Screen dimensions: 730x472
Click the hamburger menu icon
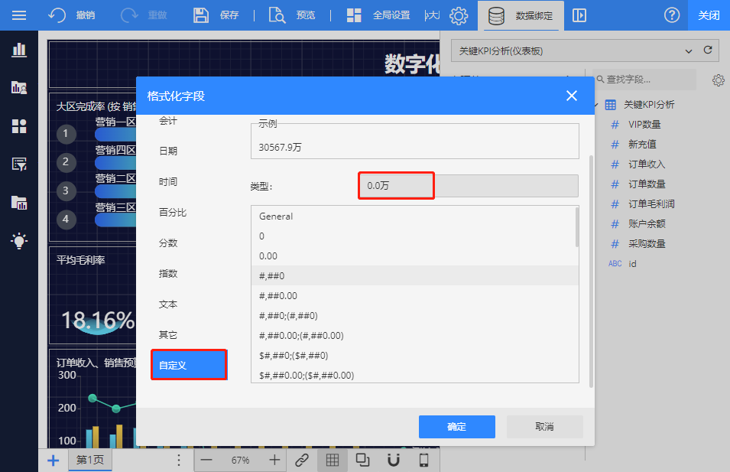(19, 15)
